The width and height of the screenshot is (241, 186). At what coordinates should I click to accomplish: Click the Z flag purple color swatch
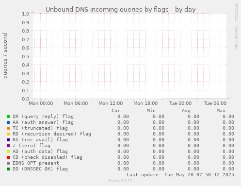tap(8, 146)
